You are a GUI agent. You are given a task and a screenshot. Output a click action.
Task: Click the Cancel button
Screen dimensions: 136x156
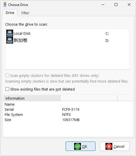(x=115, y=146)
